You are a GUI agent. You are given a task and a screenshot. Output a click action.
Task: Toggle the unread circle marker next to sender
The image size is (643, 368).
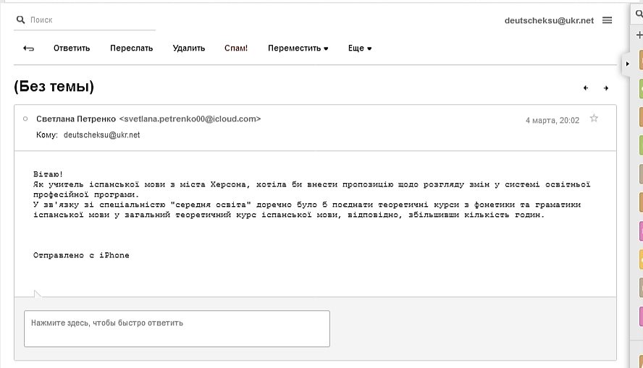tap(25, 119)
